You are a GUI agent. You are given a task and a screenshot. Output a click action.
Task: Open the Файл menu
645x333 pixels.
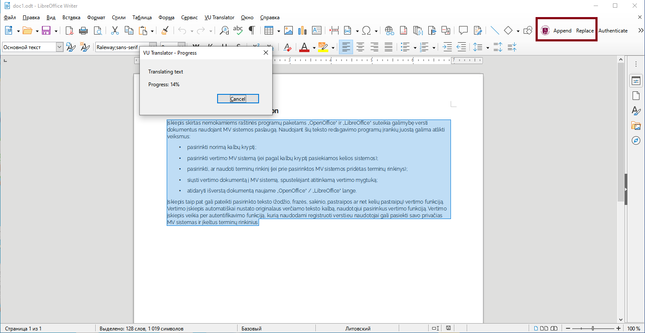coord(10,18)
